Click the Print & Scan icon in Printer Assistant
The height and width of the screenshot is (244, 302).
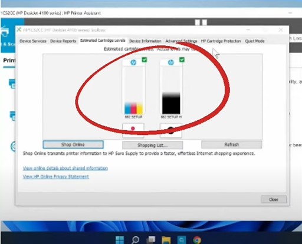[5, 32]
